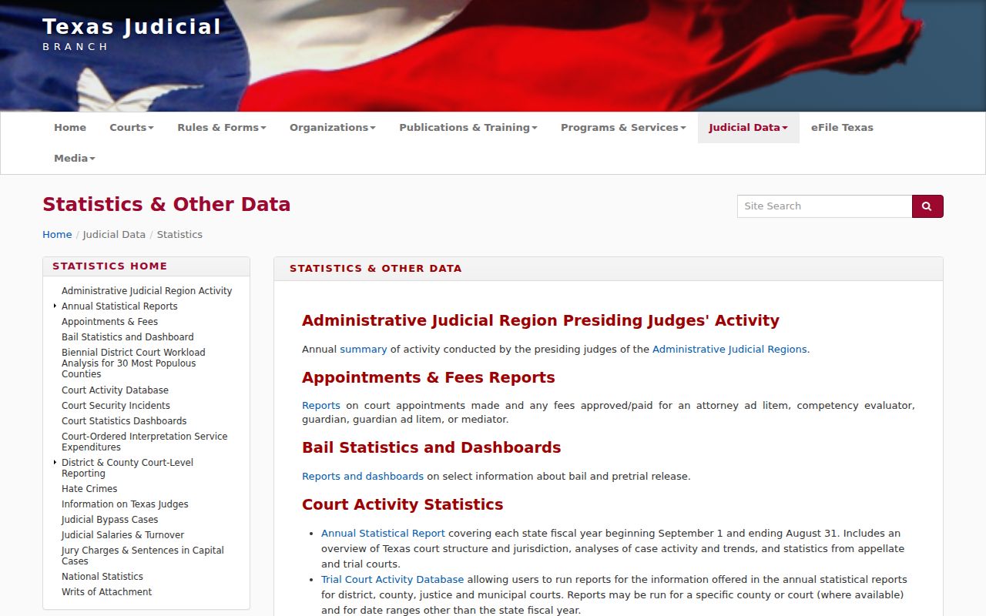The width and height of the screenshot is (986, 616).
Task: Open Court-Ordered Interpretation Service Expenditures item
Action: click(x=145, y=442)
